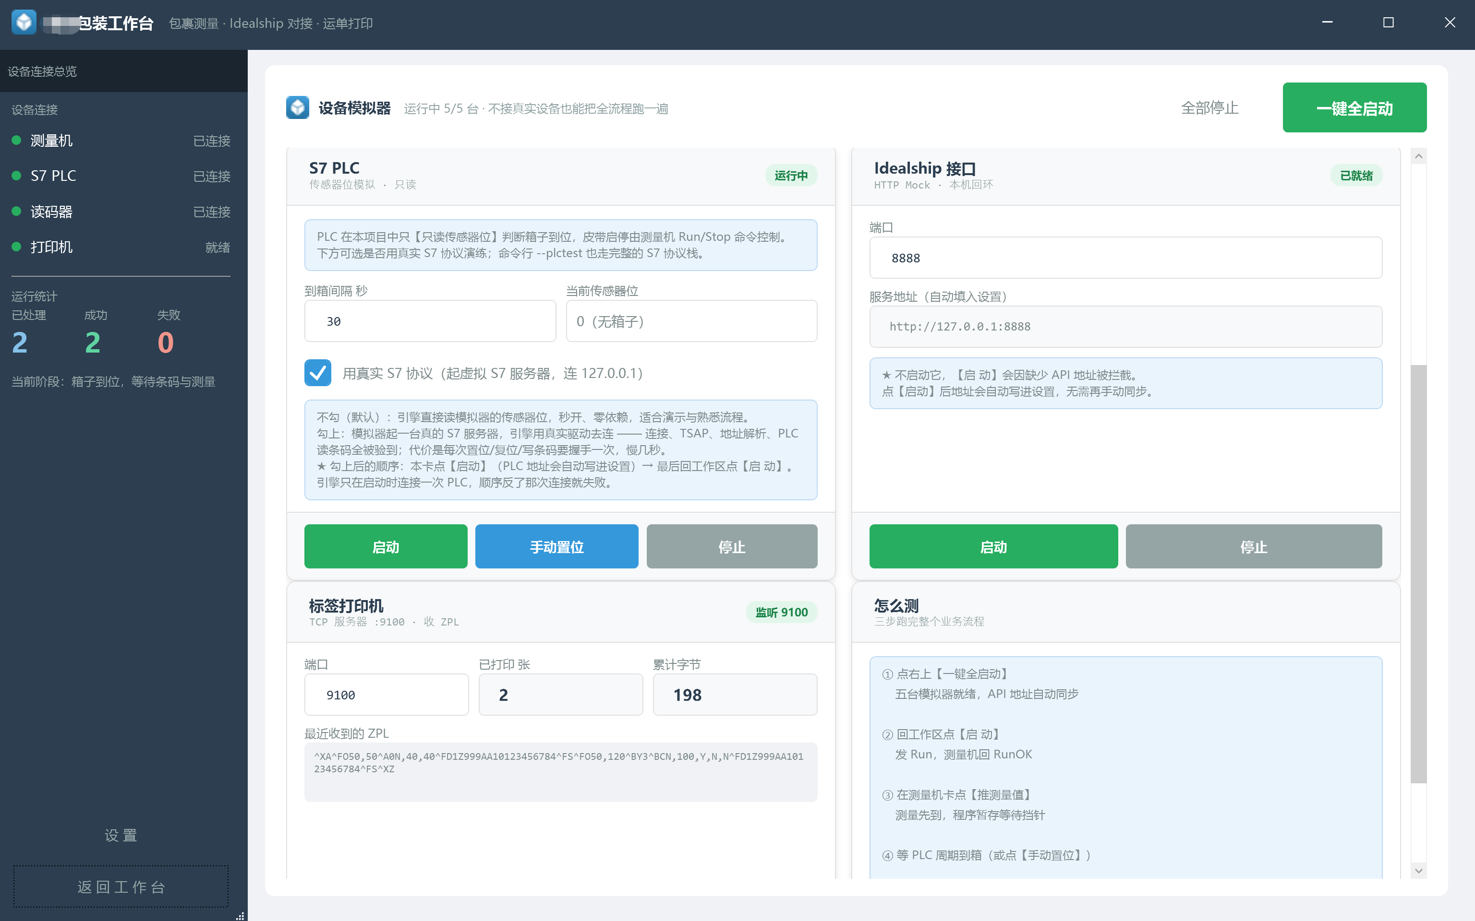Screen dimensions: 1475x921
Task: Stop the S7 PLC simulator with 停止
Action: [x=731, y=546]
